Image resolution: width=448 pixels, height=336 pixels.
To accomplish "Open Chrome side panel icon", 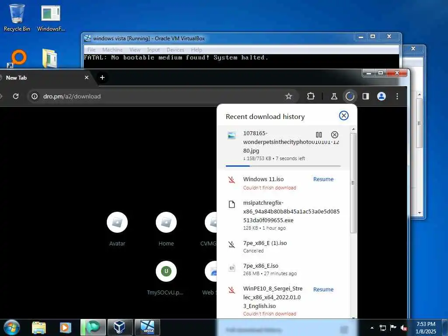I will click(x=365, y=96).
